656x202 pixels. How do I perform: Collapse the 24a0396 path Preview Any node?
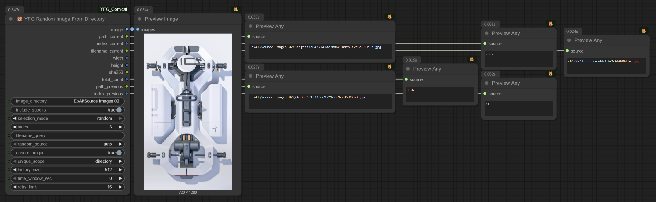click(x=250, y=76)
